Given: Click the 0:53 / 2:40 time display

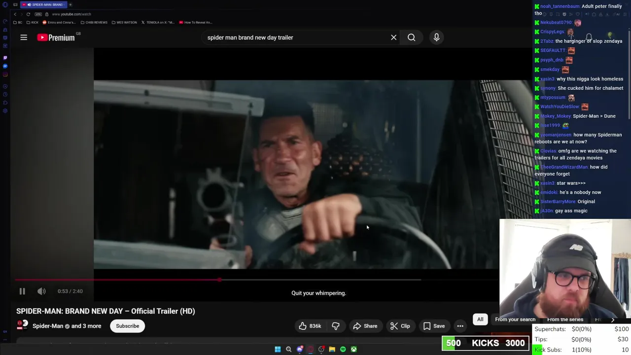Looking at the screenshot, I should tap(70, 291).
